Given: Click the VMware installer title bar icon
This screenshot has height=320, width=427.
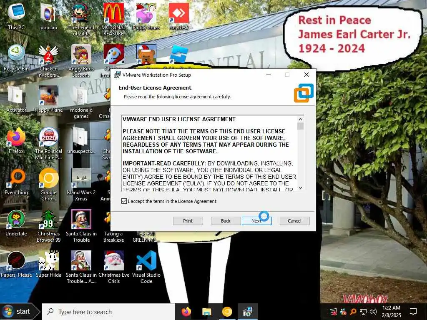Looking at the screenshot, I should click(117, 75).
